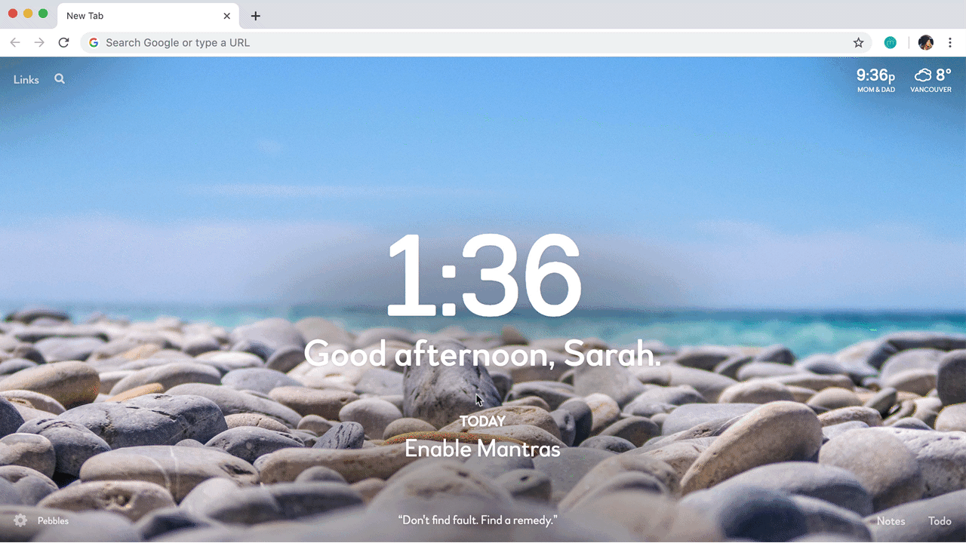Open the Todo panel
Image resolution: width=966 pixels, height=543 pixels.
[940, 521]
